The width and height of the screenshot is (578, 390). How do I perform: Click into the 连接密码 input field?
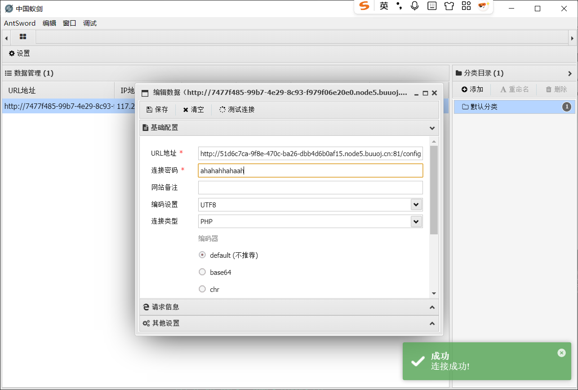[311, 170]
